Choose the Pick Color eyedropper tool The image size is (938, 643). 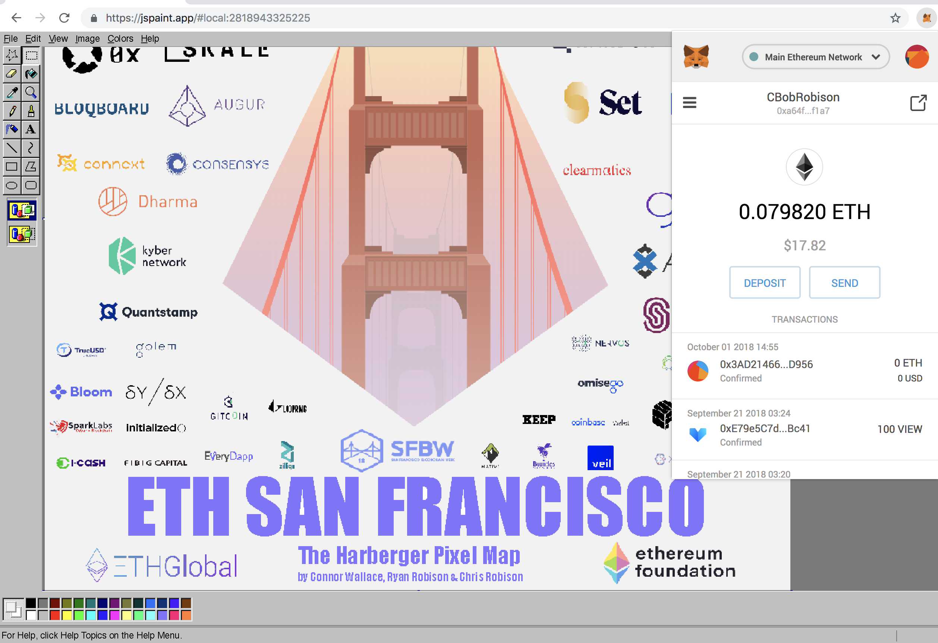tap(12, 92)
